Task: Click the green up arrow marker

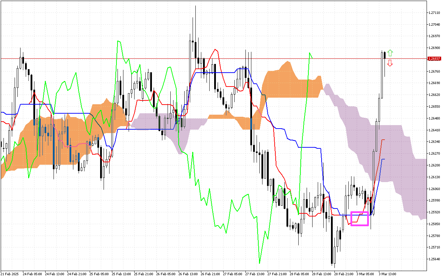Action: (390, 53)
